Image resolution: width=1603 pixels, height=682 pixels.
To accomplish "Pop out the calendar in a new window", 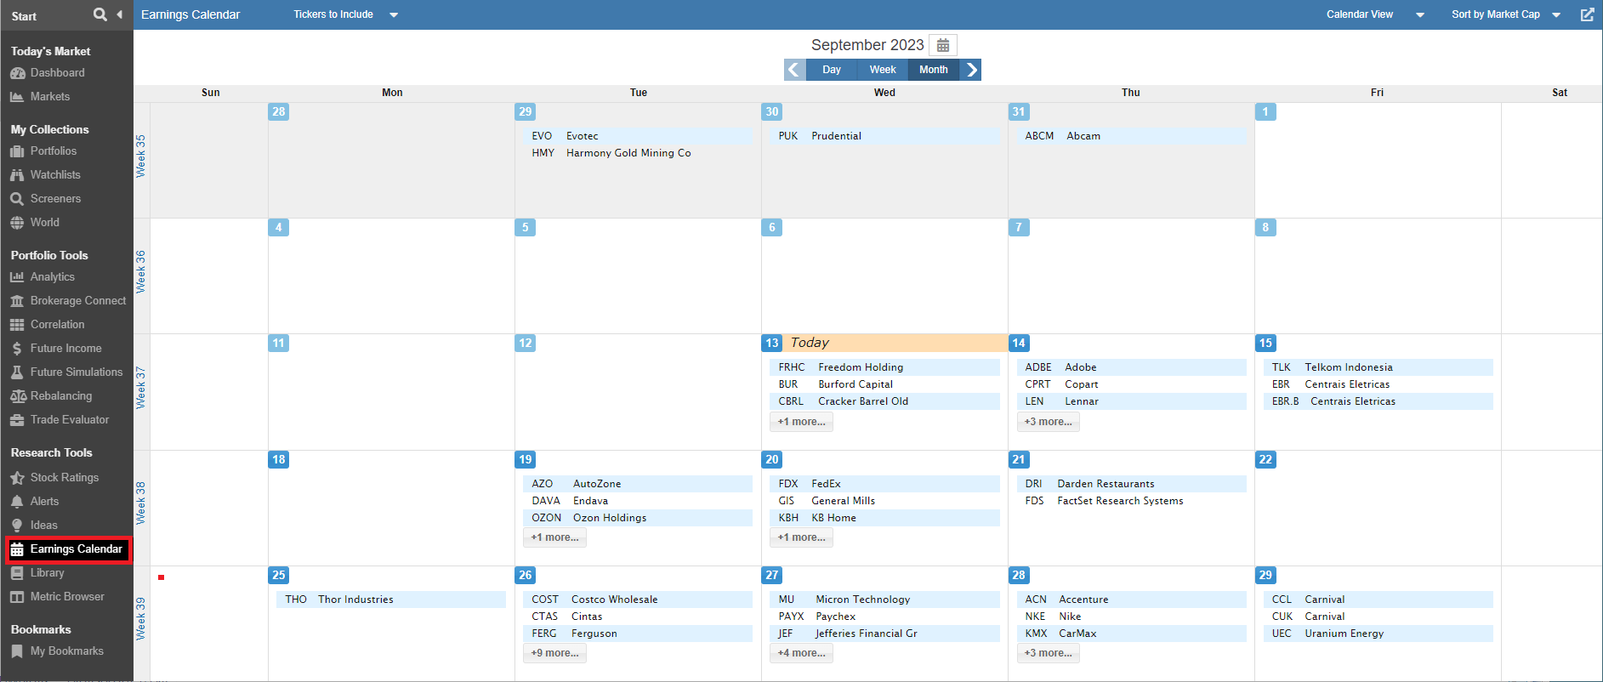I will (x=1587, y=14).
